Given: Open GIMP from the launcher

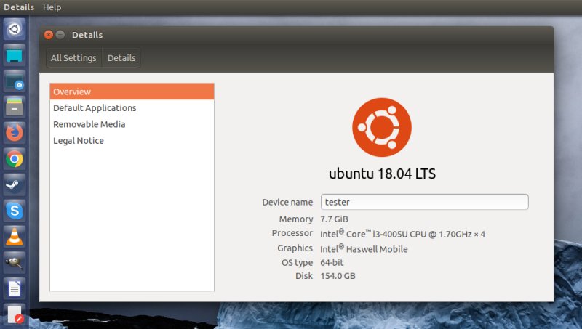Looking at the screenshot, I should tap(15, 263).
